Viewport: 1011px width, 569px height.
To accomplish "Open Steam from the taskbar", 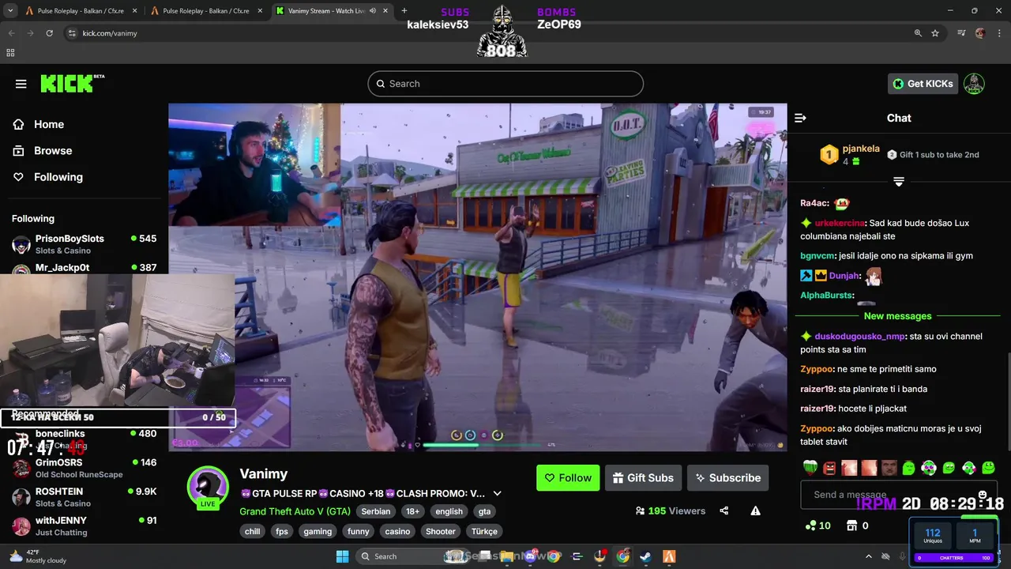I will click(x=645, y=556).
